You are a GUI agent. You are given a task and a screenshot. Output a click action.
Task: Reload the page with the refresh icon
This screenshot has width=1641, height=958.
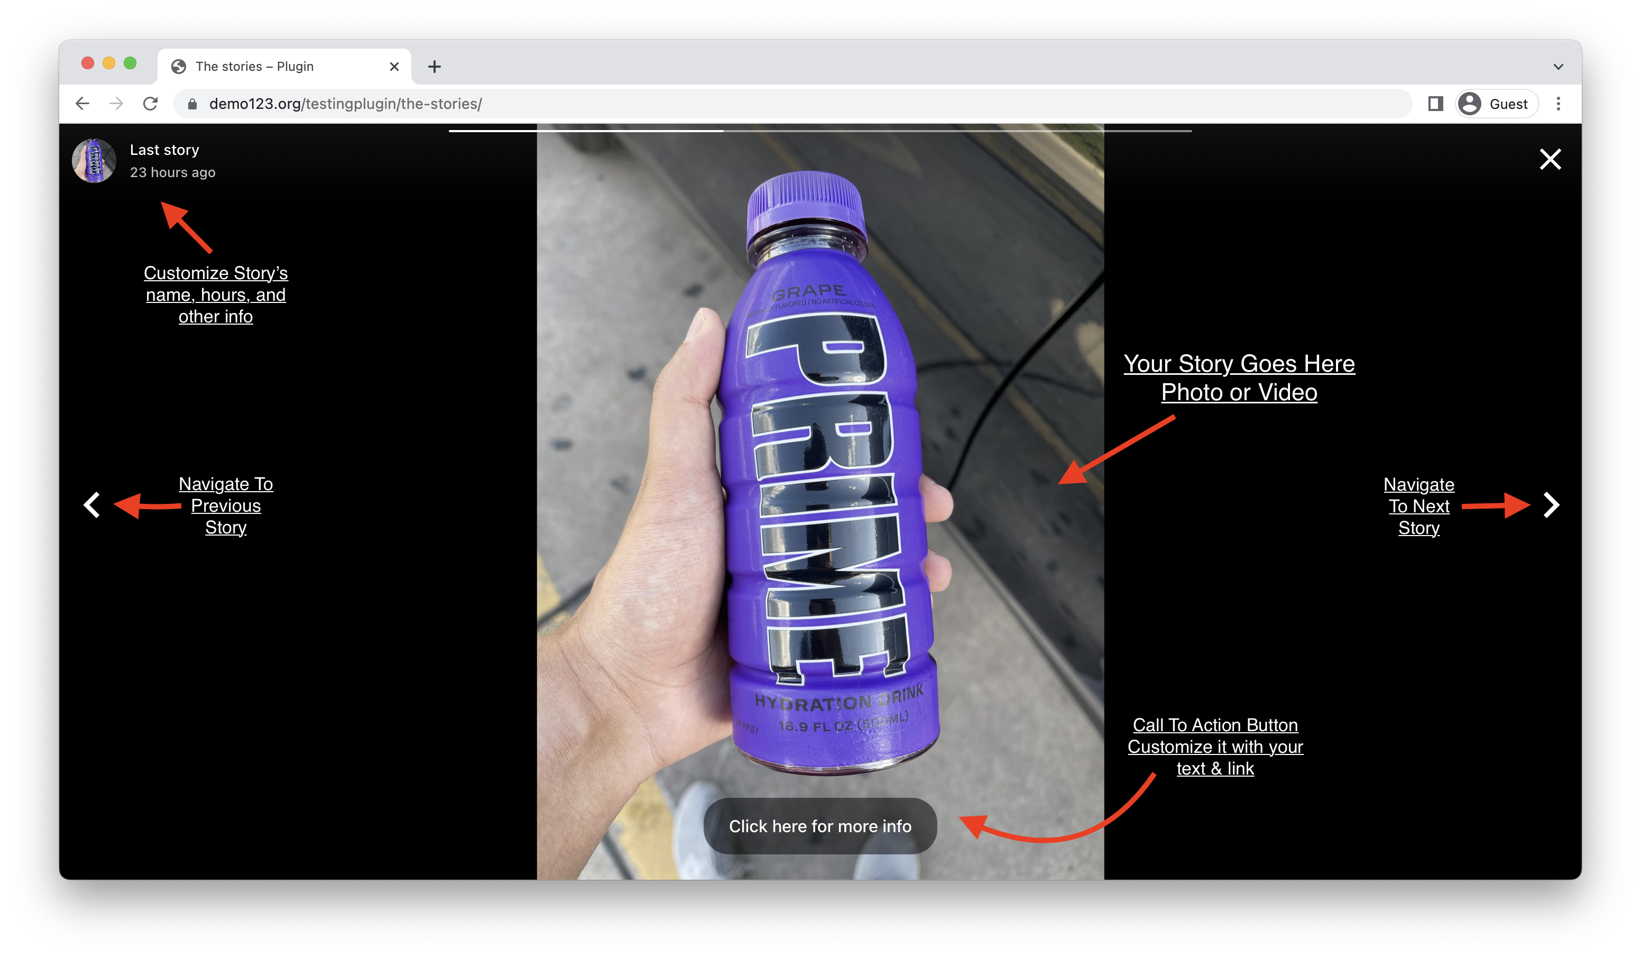tap(151, 104)
